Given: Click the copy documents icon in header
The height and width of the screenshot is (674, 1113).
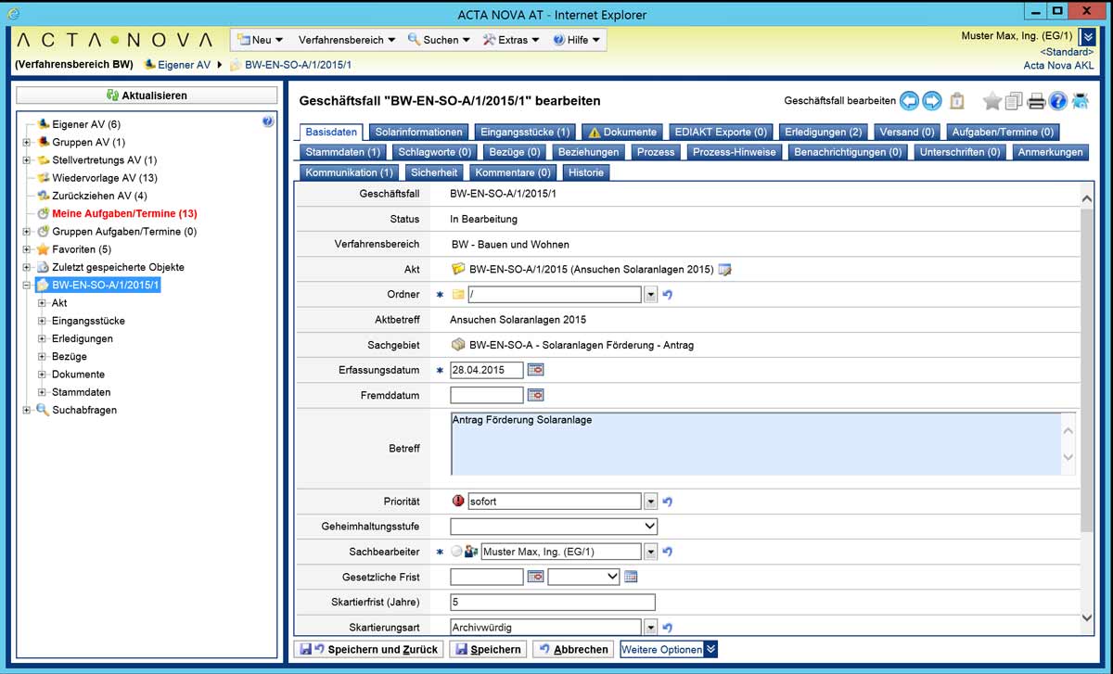Looking at the screenshot, I should coord(1014,101).
